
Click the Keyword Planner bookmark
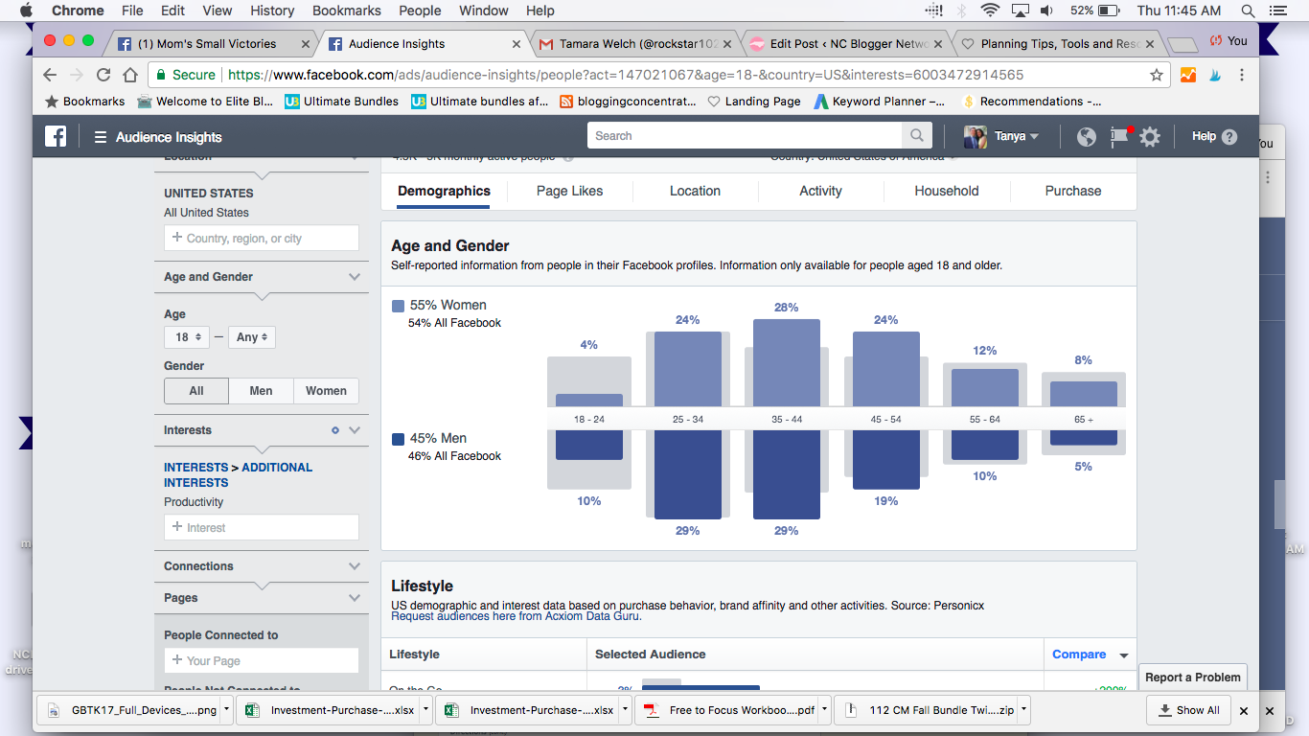pos(879,102)
